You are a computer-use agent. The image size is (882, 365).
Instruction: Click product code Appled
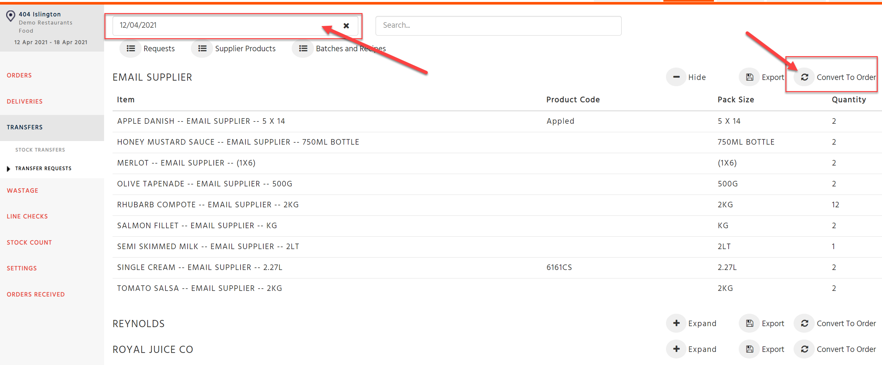coord(560,121)
